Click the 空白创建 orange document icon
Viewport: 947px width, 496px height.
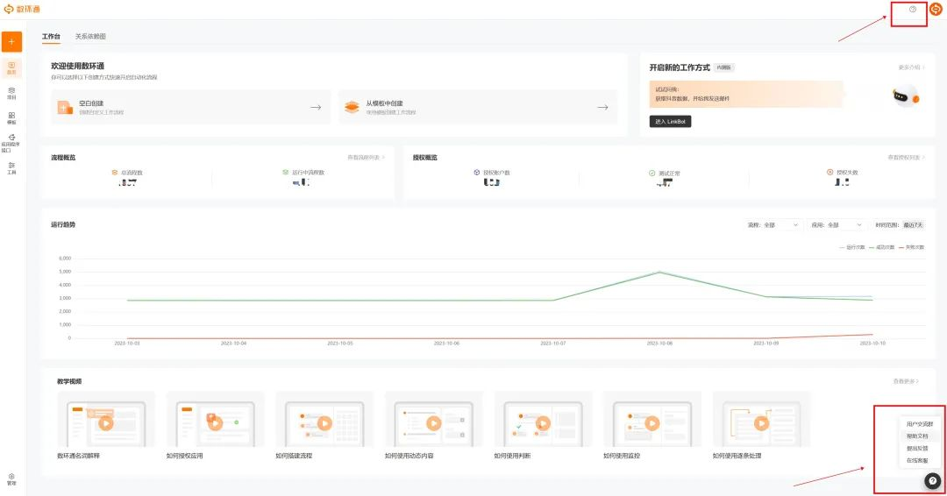65,108
